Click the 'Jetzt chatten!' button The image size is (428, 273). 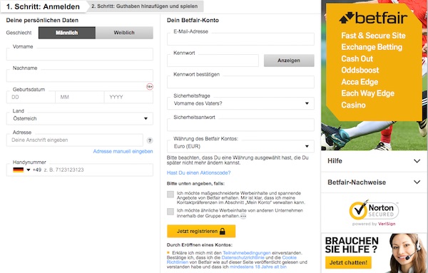[x=348, y=262]
